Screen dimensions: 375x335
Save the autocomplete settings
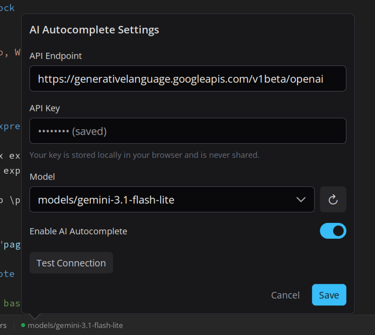coord(329,295)
